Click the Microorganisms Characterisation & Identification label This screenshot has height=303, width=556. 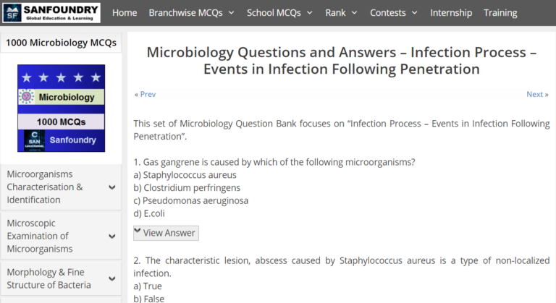(45, 187)
